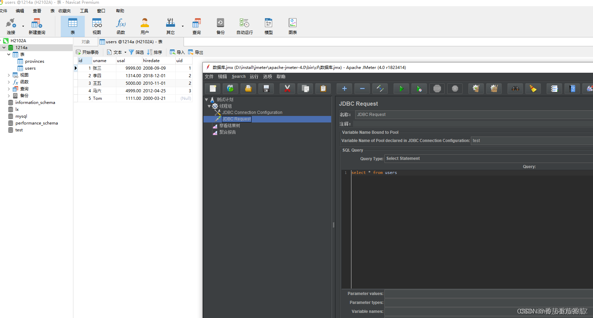This screenshot has width=593, height=318.
Task: Open JMeter Help question mark icon
Action: (x=572, y=89)
